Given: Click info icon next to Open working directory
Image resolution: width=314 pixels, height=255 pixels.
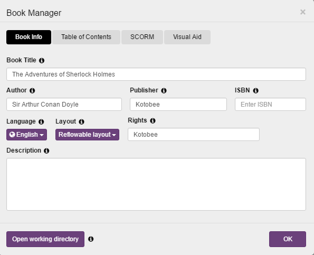Looking at the screenshot, I should point(91,239).
